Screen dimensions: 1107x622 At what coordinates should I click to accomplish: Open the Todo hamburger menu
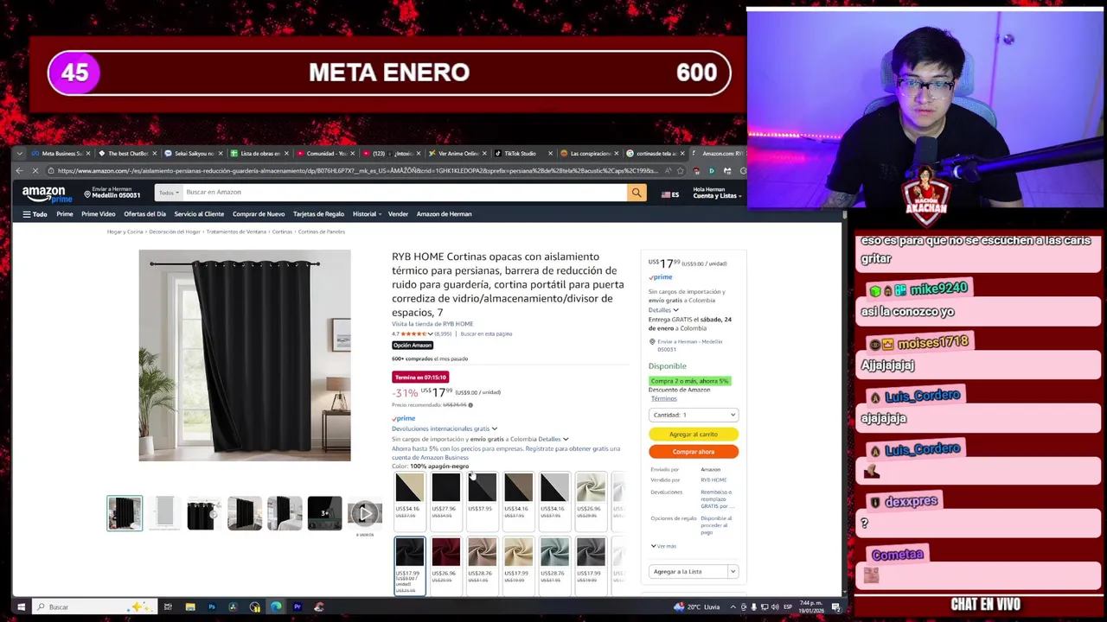click(x=35, y=214)
